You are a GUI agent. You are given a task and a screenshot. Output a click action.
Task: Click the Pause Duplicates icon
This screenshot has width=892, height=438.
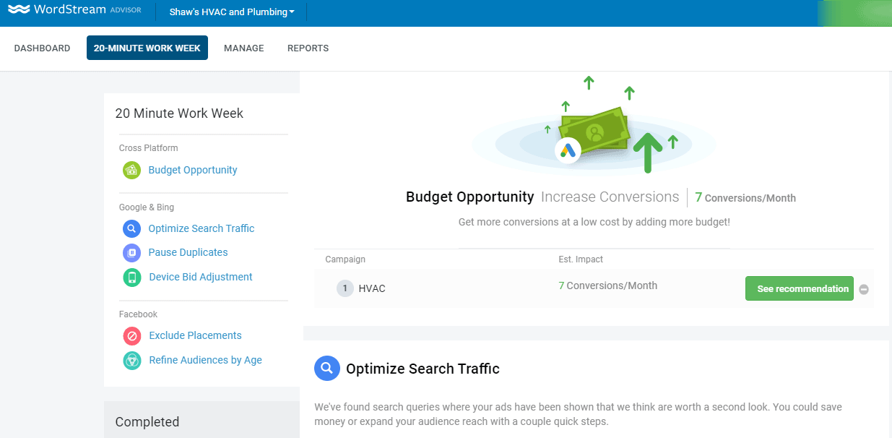click(x=131, y=253)
